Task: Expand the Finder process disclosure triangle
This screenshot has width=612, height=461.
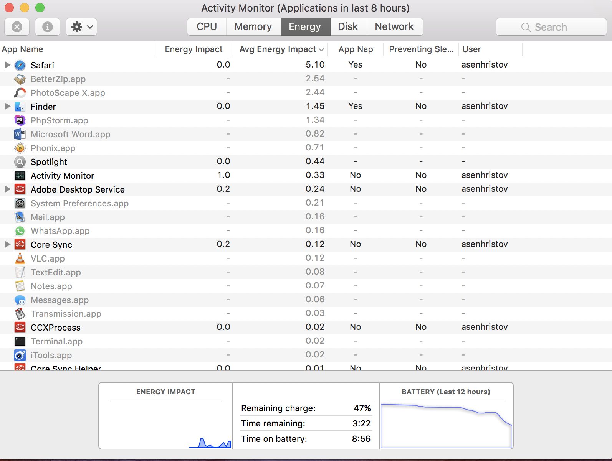Action: tap(7, 106)
